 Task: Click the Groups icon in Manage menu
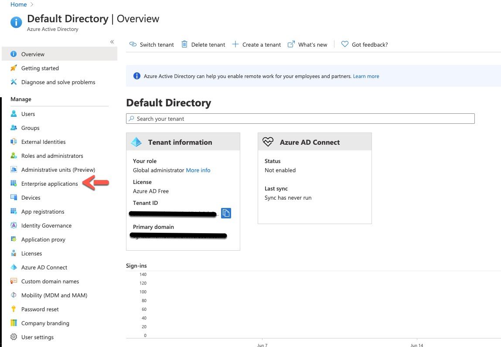tap(14, 128)
